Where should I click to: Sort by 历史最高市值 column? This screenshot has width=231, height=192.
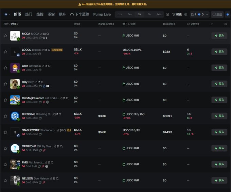tap(106, 24)
